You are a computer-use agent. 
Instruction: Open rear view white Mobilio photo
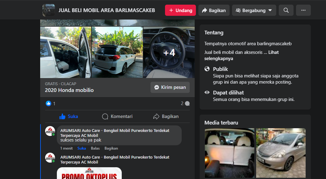click(x=117, y=52)
